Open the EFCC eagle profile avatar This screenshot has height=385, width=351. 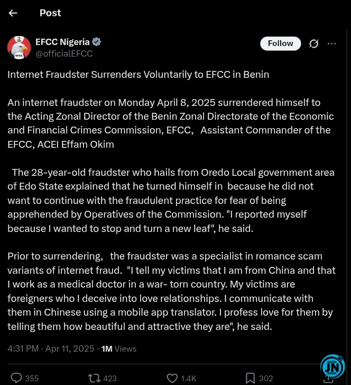(x=19, y=47)
